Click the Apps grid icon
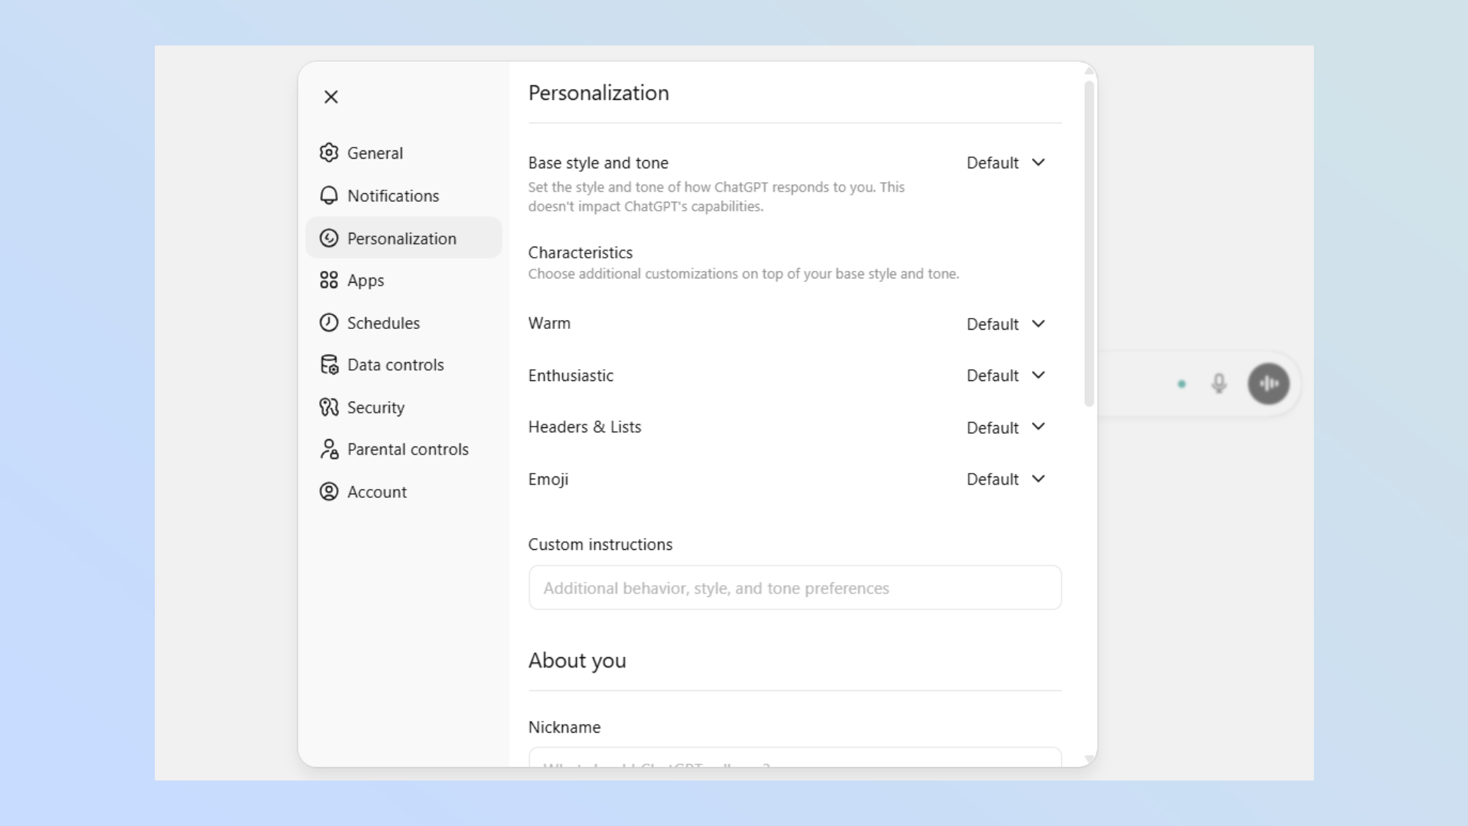This screenshot has height=826, width=1468. [x=329, y=280]
